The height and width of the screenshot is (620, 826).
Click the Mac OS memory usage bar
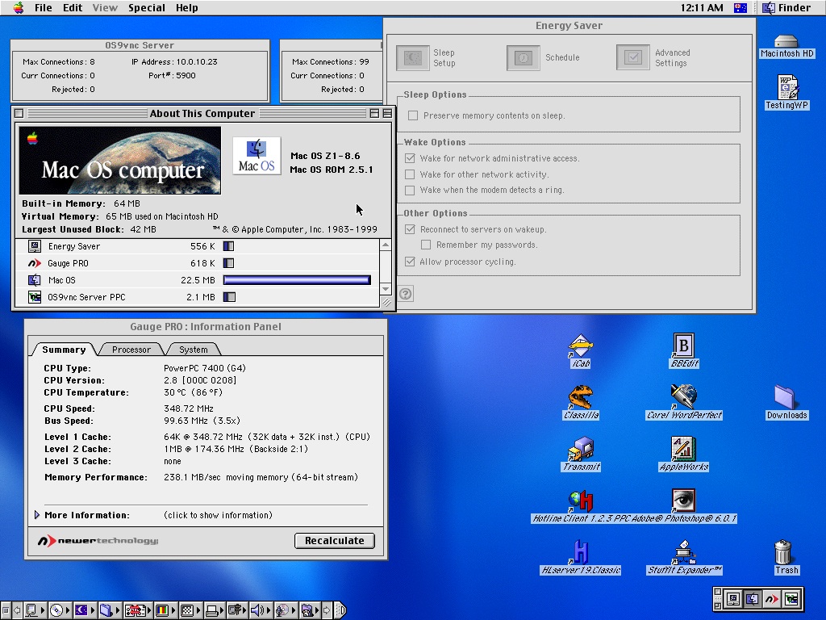point(297,280)
